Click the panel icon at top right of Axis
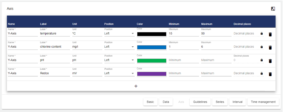The height and width of the screenshot is (112, 283). (273, 9)
